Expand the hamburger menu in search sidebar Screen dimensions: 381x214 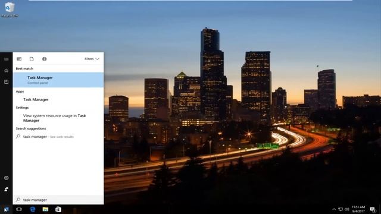click(x=7, y=59)
